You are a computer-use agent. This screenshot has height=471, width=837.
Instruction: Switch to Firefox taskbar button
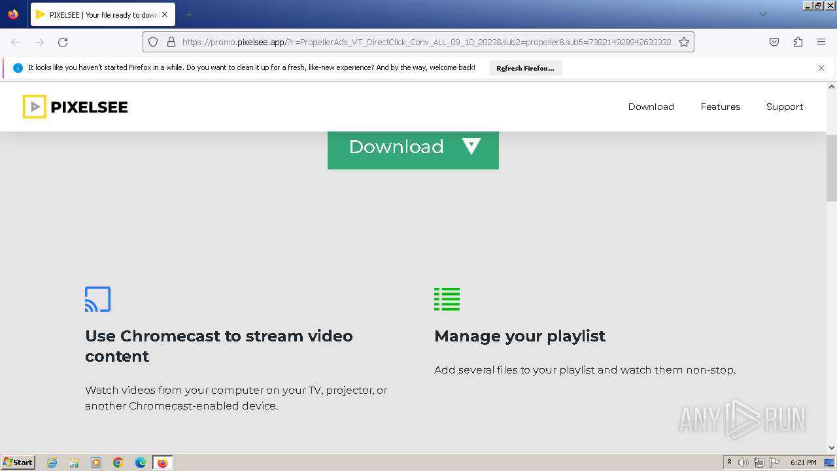[162, 462]
